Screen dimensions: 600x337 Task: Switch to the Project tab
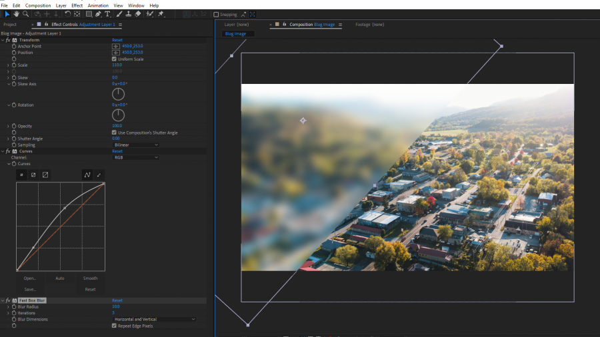(10, 25)
